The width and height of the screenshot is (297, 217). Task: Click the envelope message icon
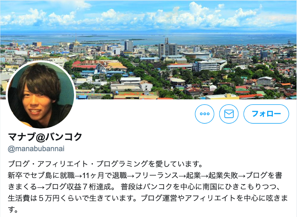[229, 114]
